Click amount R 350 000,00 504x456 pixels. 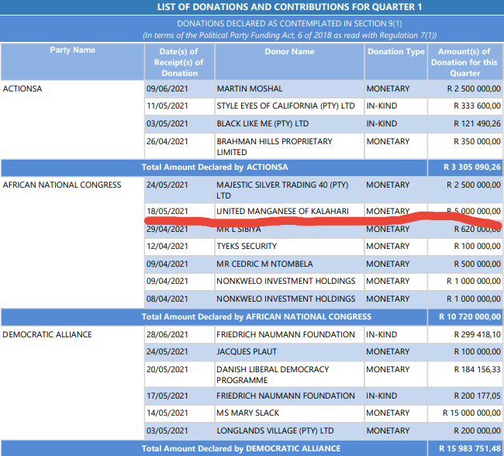tap(477, 141)
